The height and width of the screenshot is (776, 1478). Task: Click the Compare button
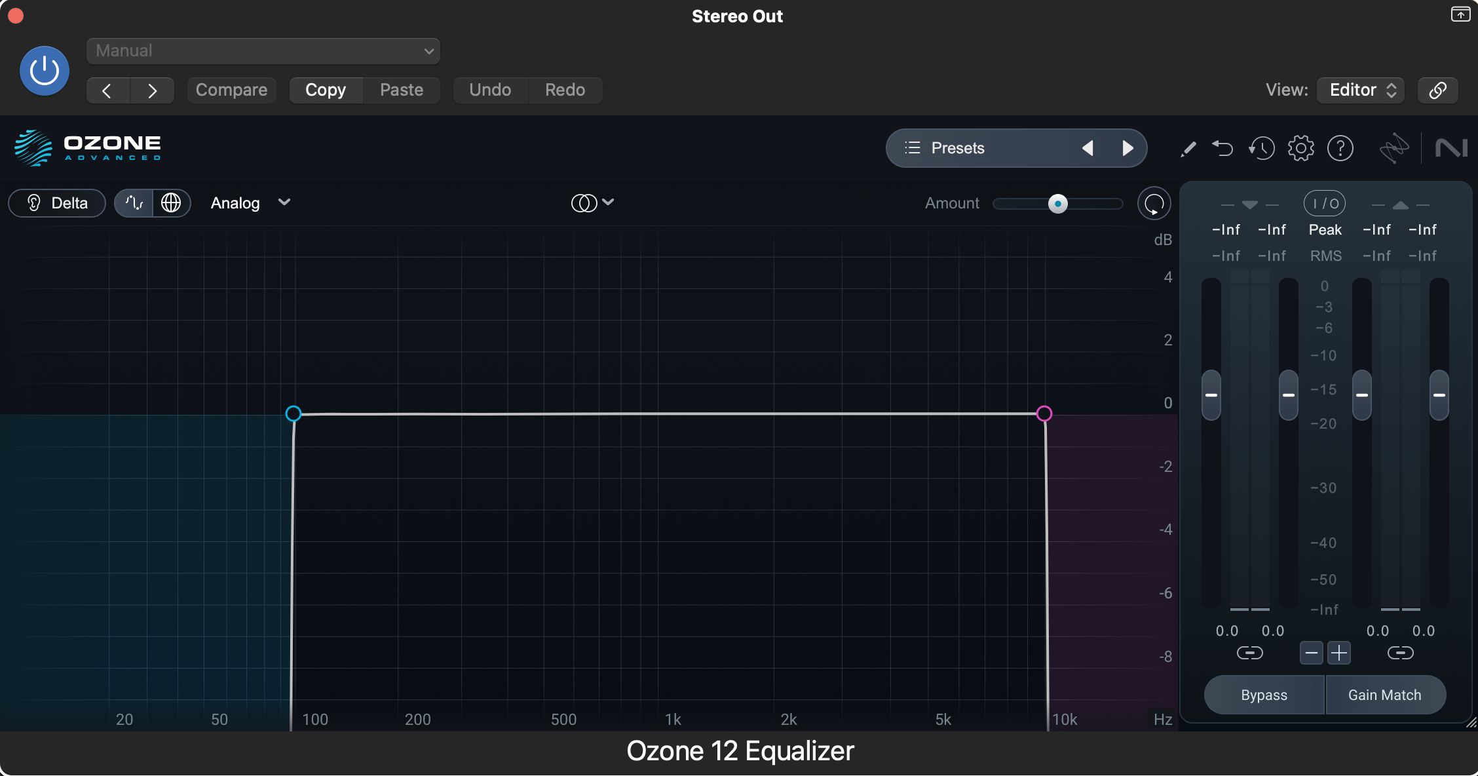[x=231, y=90]
